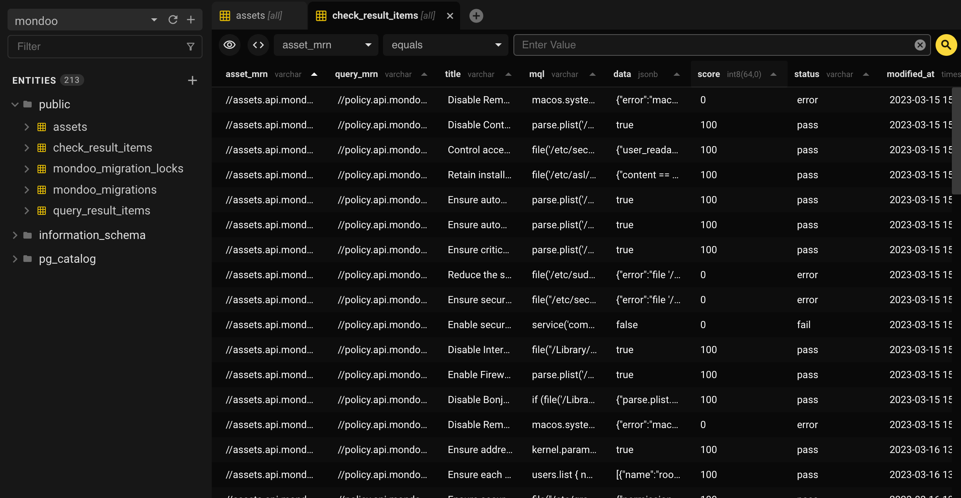Open the query_result_items table
The image size is (961, 498).
101,211
